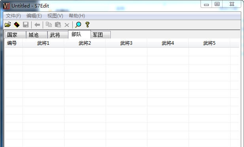Minimize the S7Edit window
Image resolution: width=244 pixels, height=147 pixels.
206,4
